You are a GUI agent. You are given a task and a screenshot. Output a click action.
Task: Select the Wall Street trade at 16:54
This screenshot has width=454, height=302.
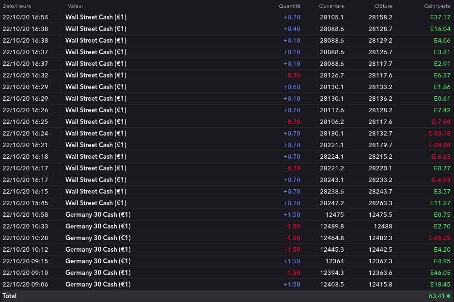[96, 17]
